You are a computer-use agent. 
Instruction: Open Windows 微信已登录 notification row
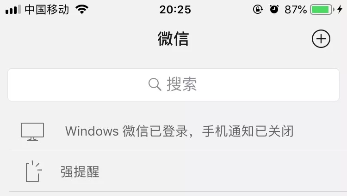click(173, 131)
